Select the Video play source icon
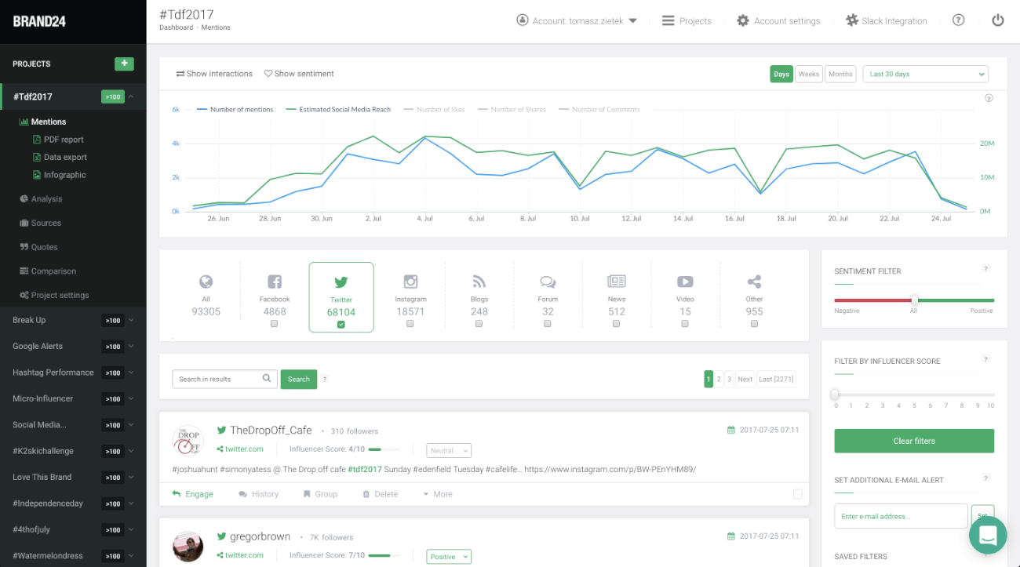 coord(685,282)
